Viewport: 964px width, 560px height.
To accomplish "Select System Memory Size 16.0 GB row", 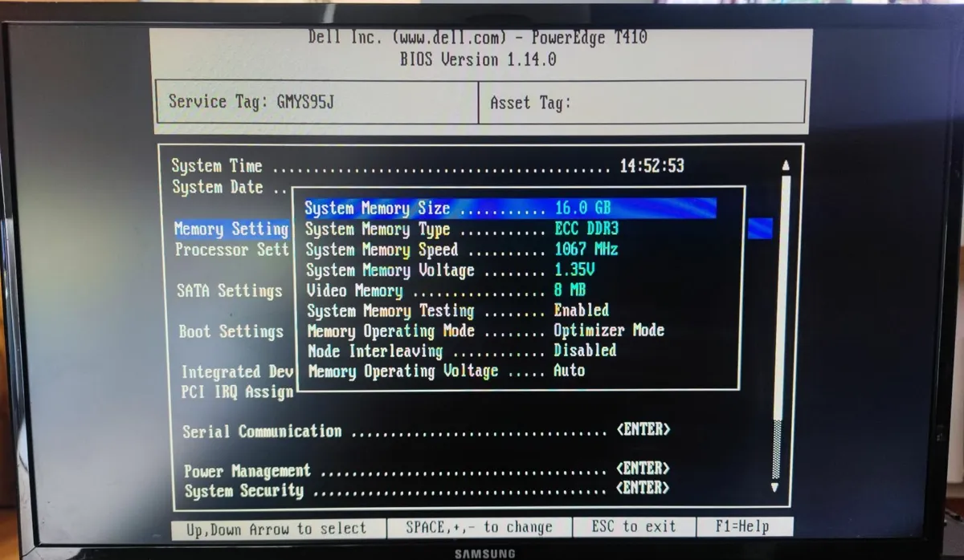I will (509, 209).
